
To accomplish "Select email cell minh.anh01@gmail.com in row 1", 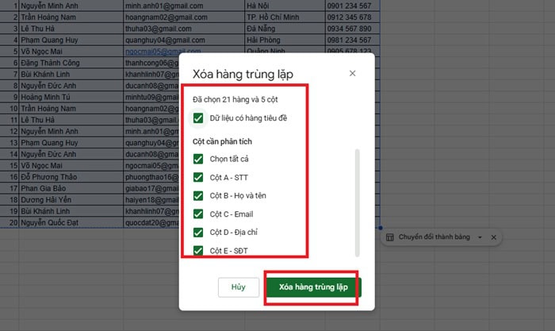I will pyautogui.click(x=184, y=6).
